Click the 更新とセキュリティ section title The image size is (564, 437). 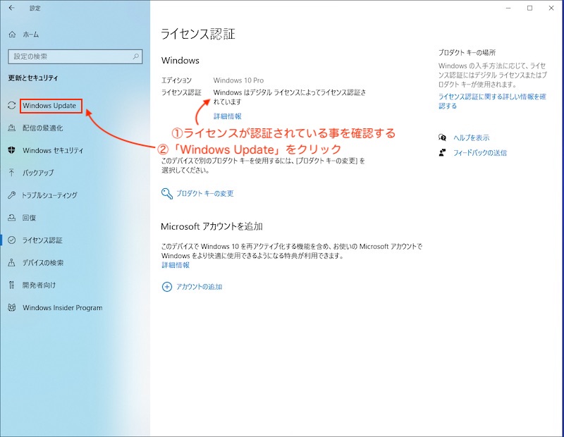[33, 78]
